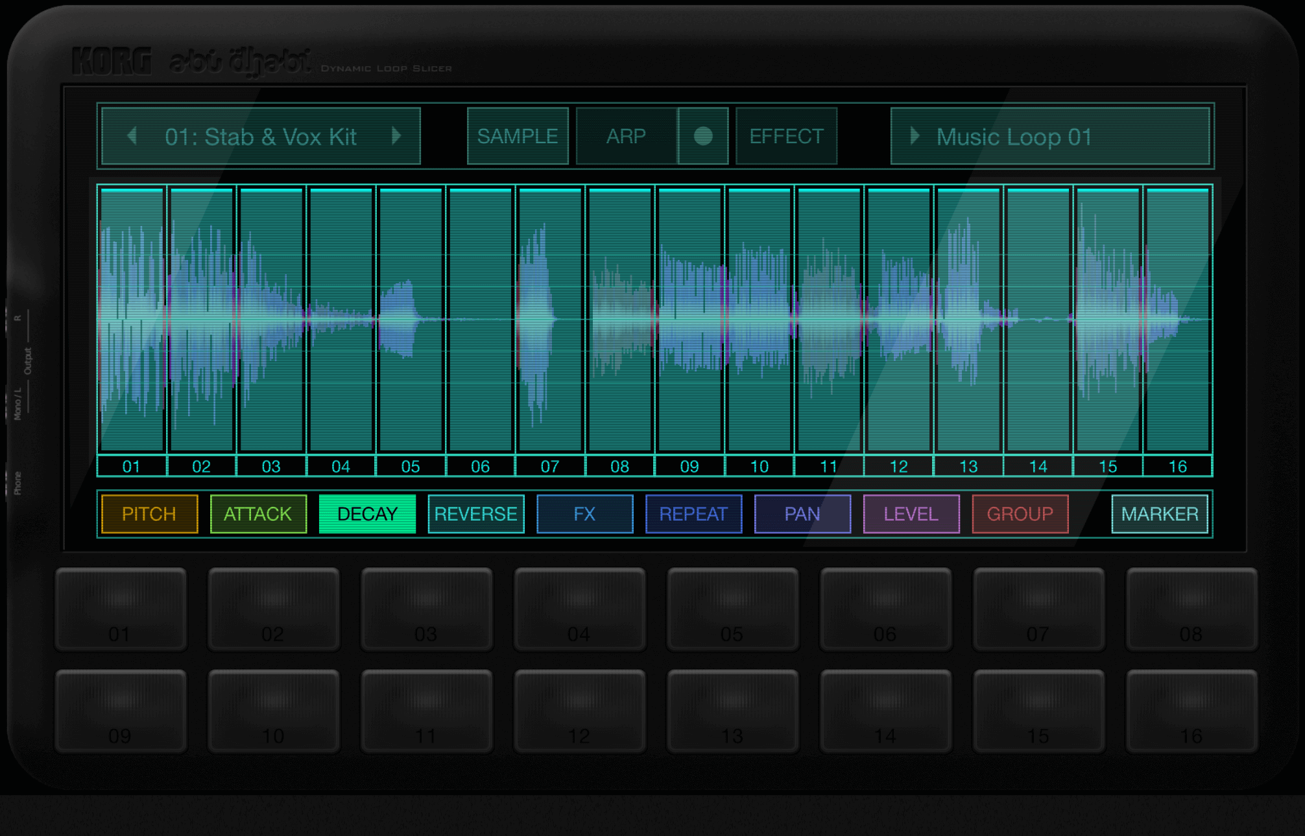Open the EFFECT page
This screenshot has height=836, width=1305.
786,136
